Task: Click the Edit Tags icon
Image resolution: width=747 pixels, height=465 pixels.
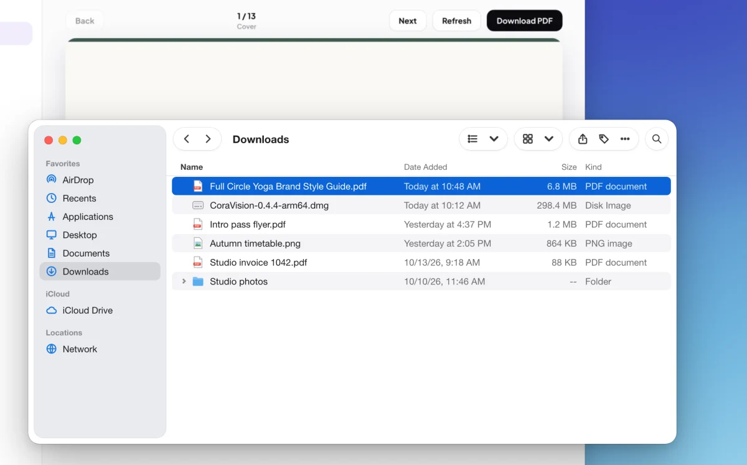Action: [604, 139]
